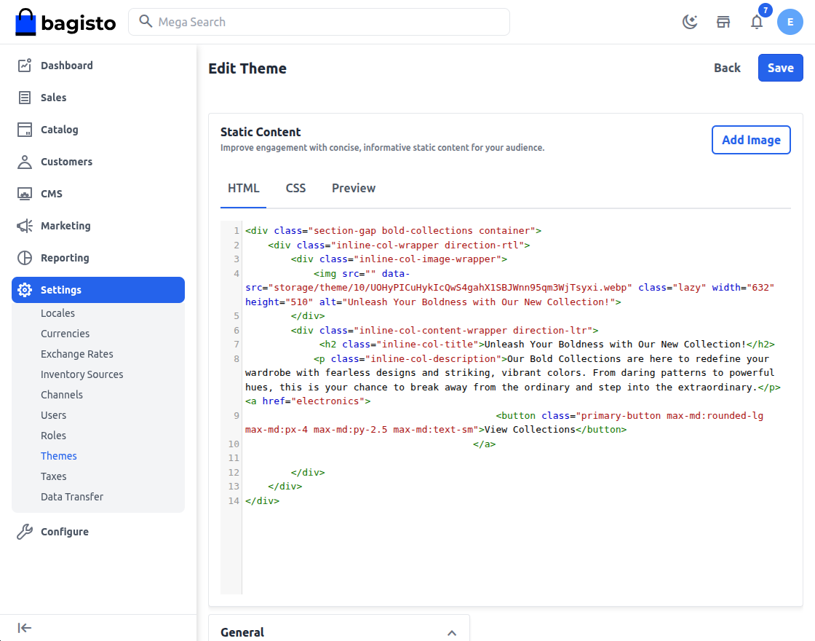Open the Catalog menu label

pyautogui.click(x=59, y=130)
